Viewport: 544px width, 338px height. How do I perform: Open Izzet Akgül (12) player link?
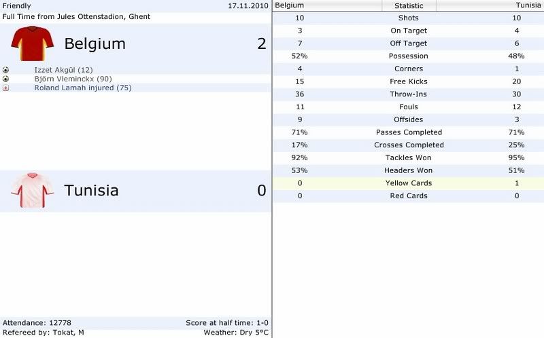click(63, 70)
